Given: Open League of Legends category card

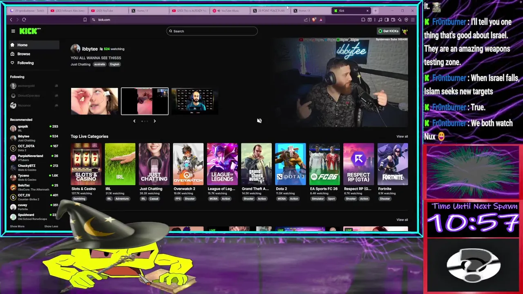Looking at the screenshot, I should [x=222, y=164].
